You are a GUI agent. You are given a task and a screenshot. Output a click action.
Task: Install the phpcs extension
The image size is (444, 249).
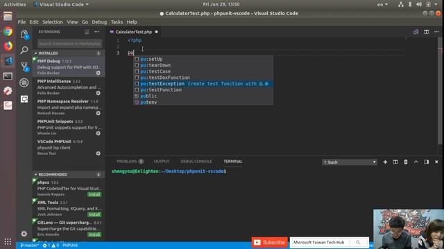click(x=94, y=194)
